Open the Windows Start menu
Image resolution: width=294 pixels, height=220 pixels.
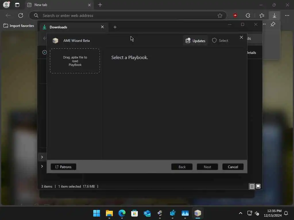point(96,213)
